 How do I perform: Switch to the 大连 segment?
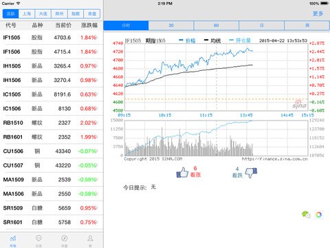coord(43,14)
